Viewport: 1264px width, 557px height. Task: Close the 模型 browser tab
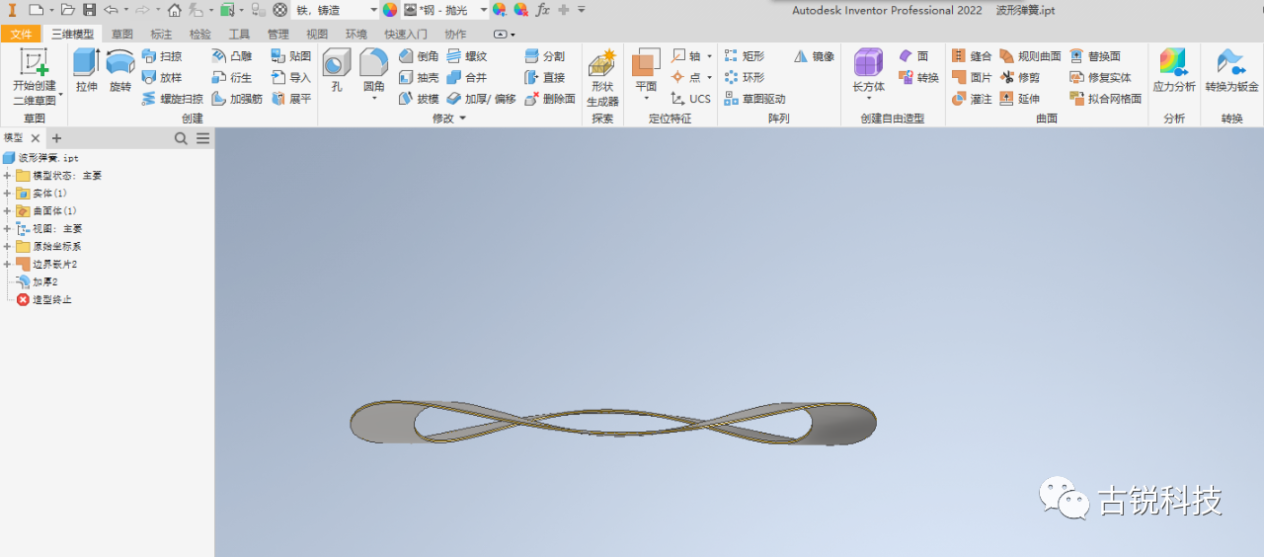[36, 138]
